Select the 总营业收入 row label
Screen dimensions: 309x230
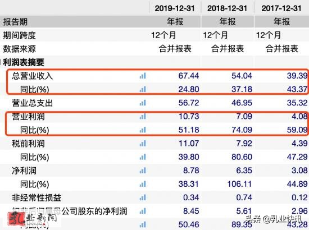[x=33, y=76]
